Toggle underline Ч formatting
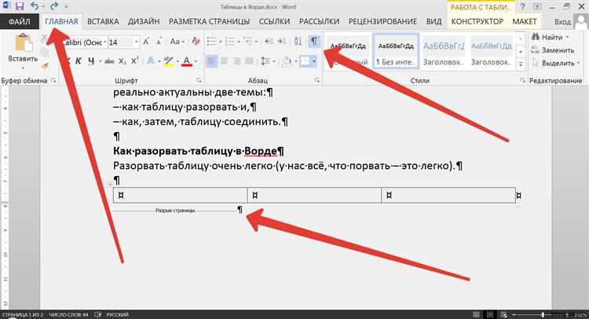 pyautogui.click(x=91, y=61)
